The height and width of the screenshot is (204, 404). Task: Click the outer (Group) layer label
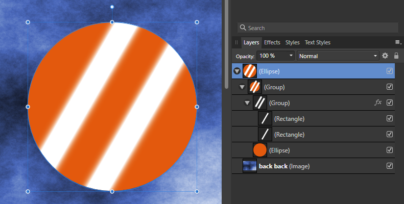point(274,87)
